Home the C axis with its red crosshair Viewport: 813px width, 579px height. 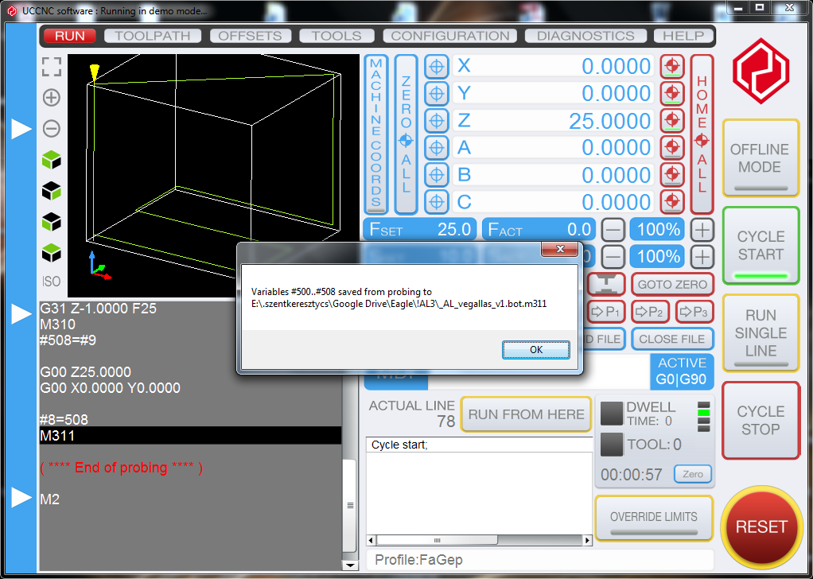pyautogui.click(x=672, y=202)
